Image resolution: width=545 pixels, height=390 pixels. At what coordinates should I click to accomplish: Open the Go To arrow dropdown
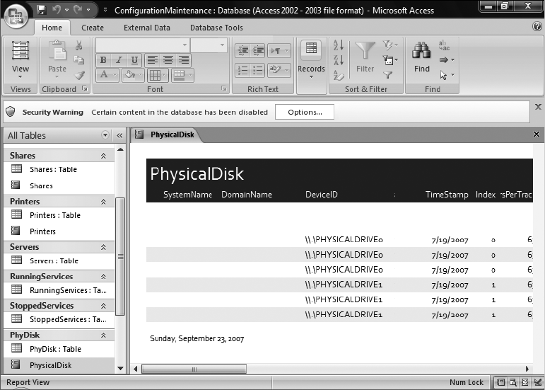point(447,60)
